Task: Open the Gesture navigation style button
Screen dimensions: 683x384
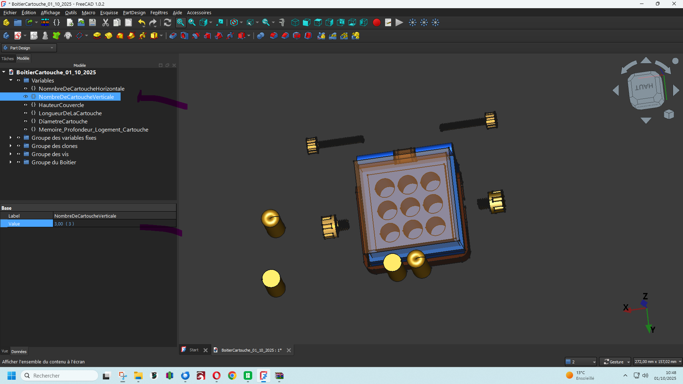Action: (615, 362)
